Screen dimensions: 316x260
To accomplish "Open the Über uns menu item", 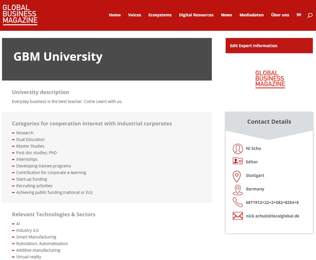I will pos(280,15).
